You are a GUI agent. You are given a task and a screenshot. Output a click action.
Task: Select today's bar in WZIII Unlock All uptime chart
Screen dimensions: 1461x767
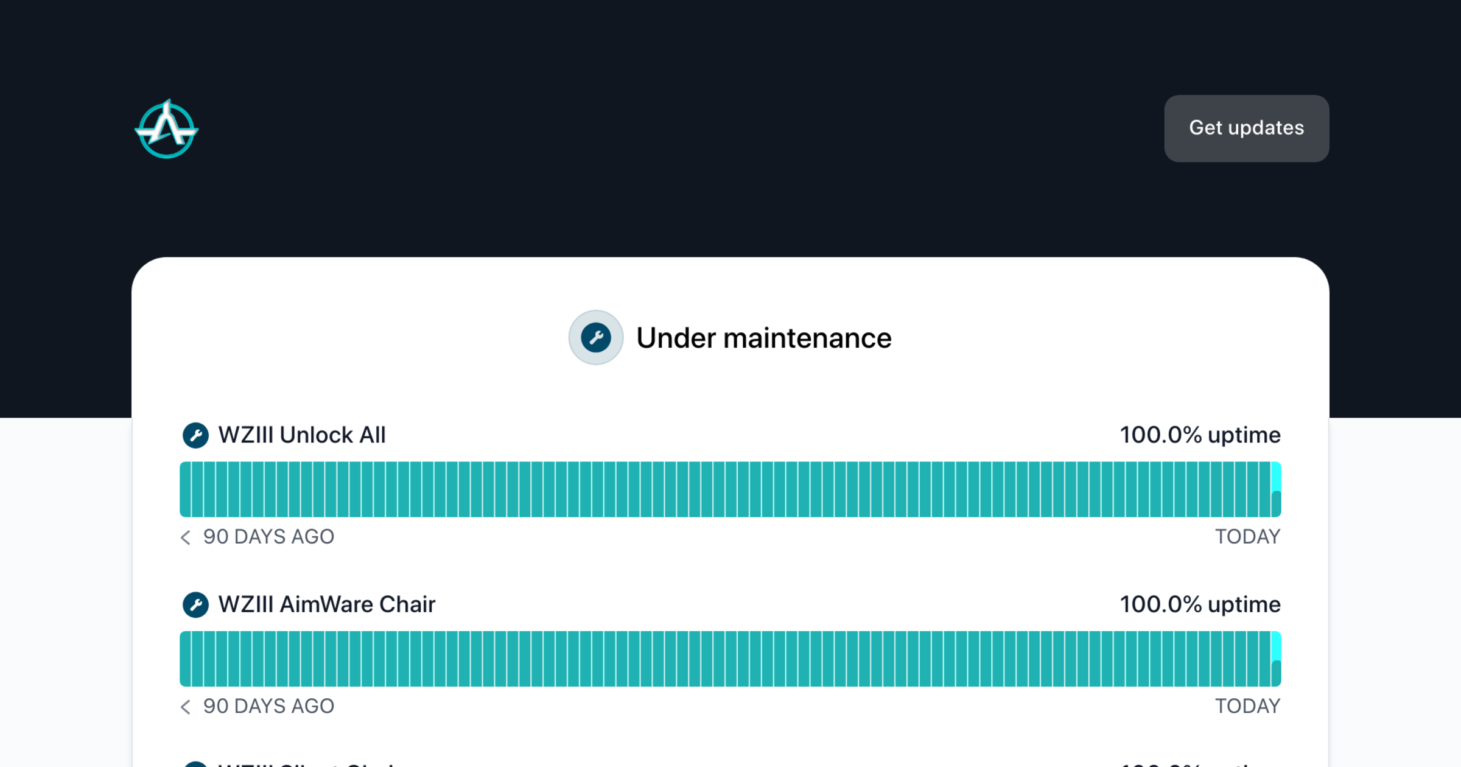(1276, 489)
